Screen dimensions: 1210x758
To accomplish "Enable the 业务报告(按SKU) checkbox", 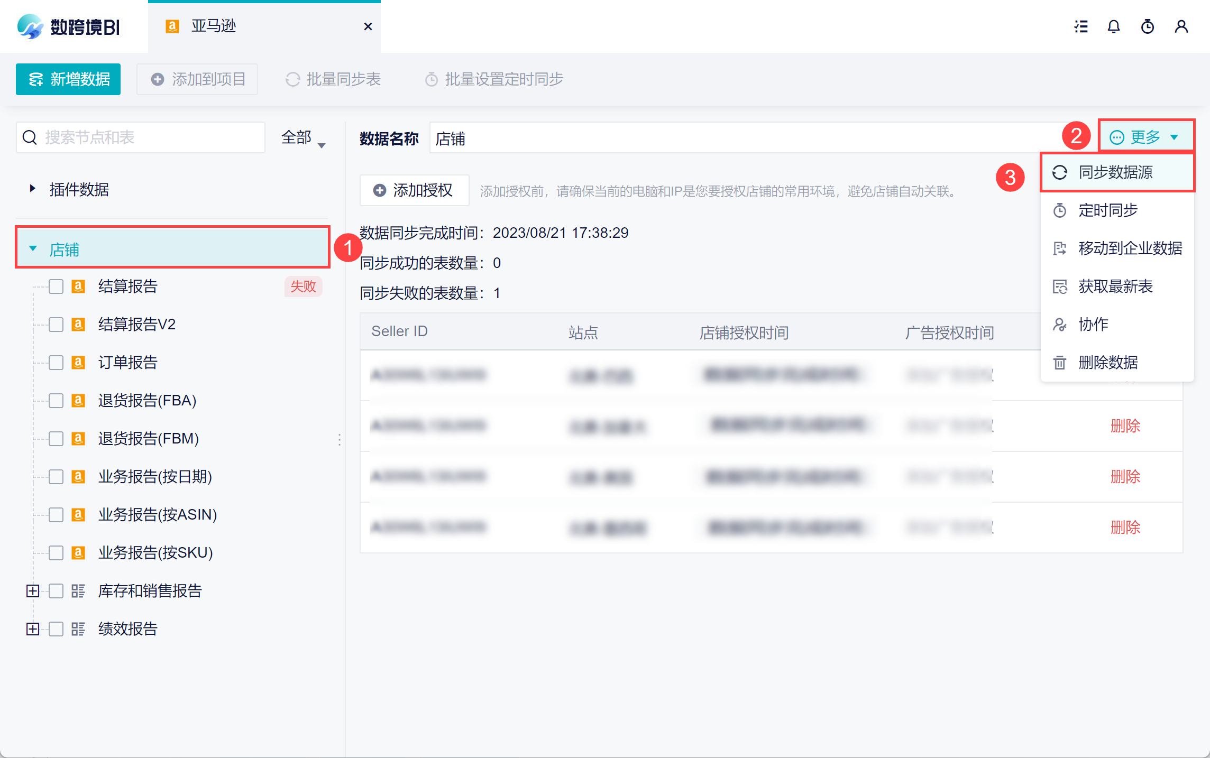I will pyautogui.click(x=56, y=553).
